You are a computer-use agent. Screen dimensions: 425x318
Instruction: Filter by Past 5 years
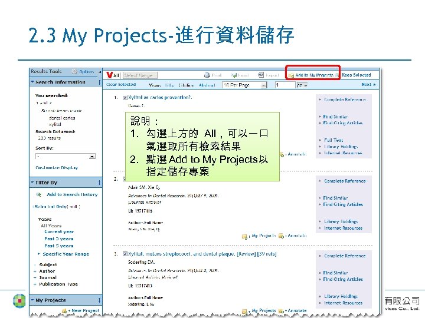[59, 246]
